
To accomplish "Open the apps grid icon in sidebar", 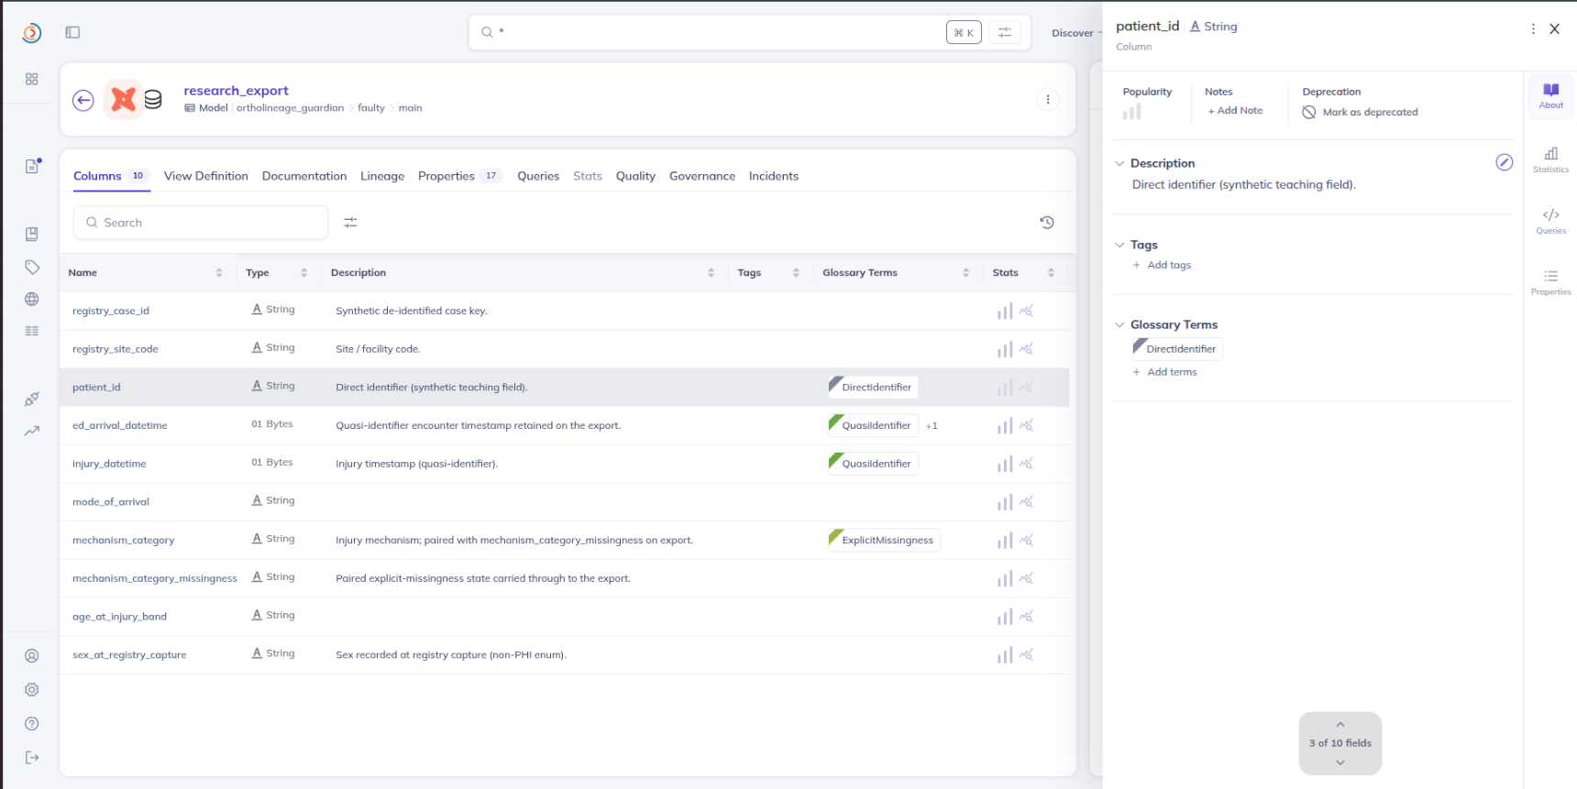I will pyautogui.click(x=32, y=80).
